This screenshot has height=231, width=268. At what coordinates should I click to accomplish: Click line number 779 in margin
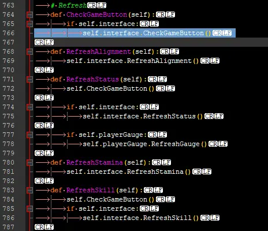(x=9, y=153)
